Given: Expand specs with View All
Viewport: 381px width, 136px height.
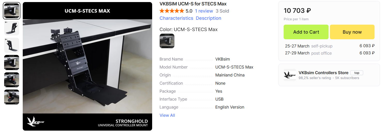Looking at the screenshot, I should click(167, 115).
